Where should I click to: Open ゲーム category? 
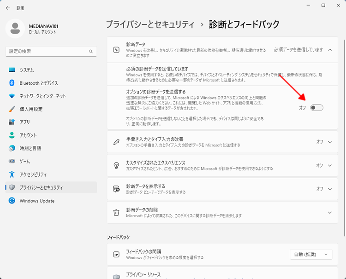point(51,161)
